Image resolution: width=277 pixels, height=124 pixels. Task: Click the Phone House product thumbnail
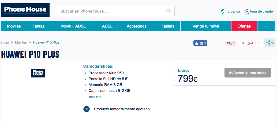click(38, 73)
